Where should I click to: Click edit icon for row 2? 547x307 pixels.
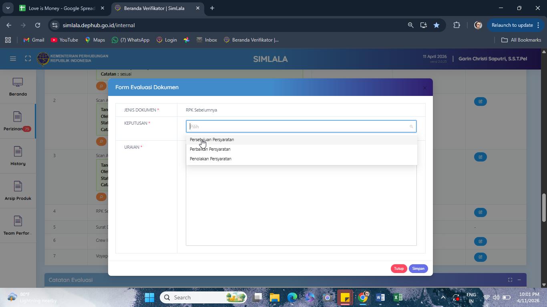(x=480, y=102)
